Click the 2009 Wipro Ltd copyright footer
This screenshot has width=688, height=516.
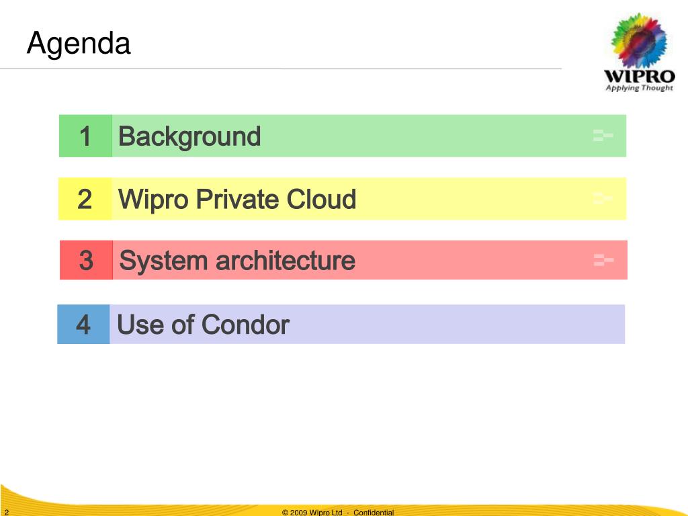point(312,512)
